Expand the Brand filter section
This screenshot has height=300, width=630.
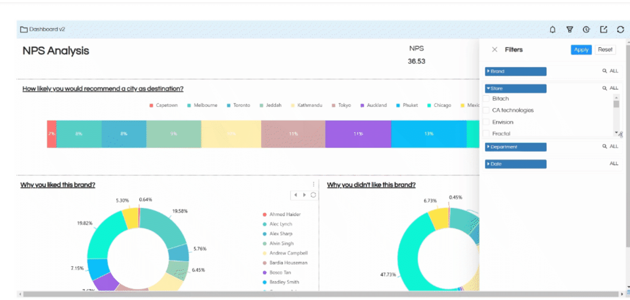(x=515, y=72)
